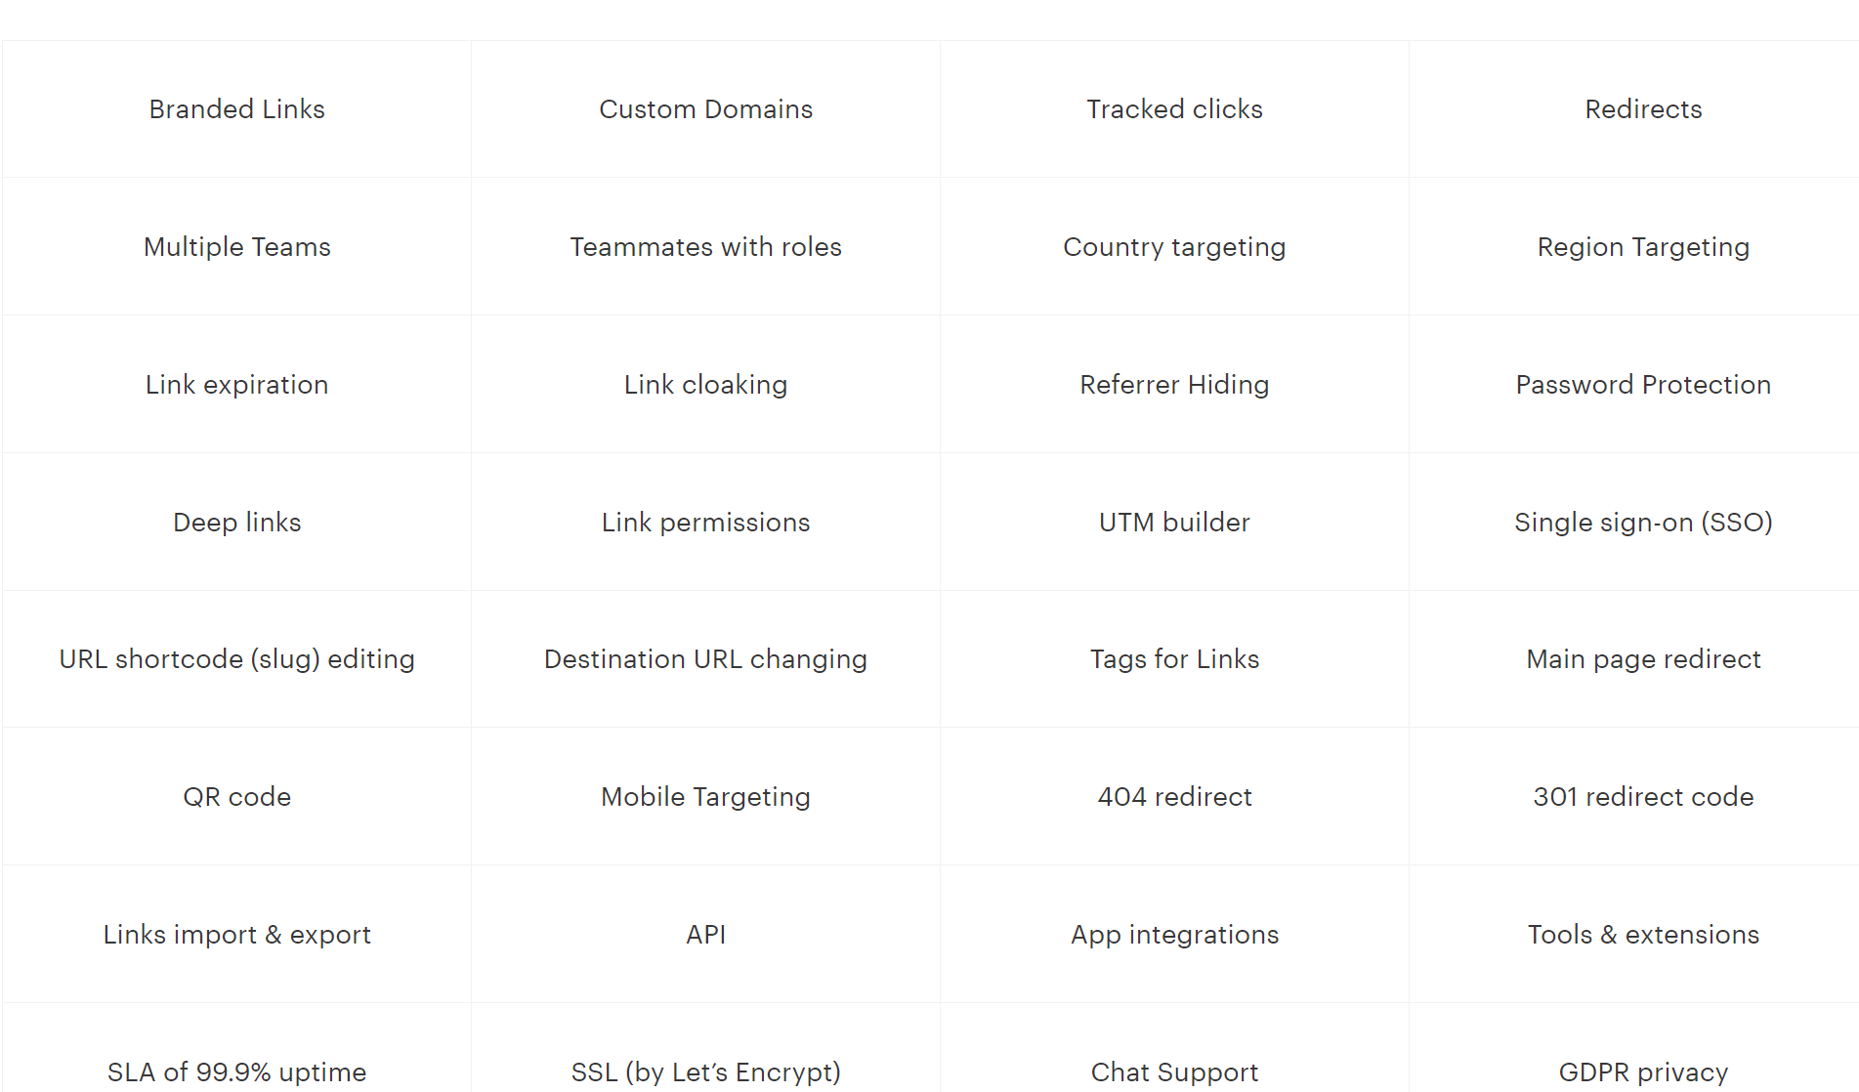Select the Tracked clicks cell
Viewport: 1859px width, 1092px height.
(x=1174, y=109)
